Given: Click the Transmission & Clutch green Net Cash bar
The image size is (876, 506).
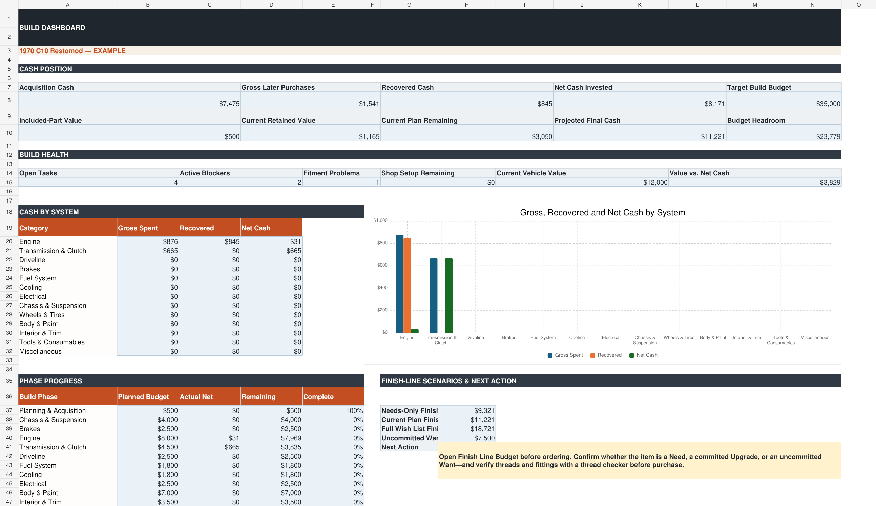Looking at the screenshot, I should pos(449,295).
